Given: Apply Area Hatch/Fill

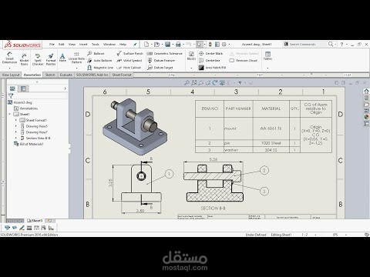Looking at the screenshot, I should [x=212, y=68].
